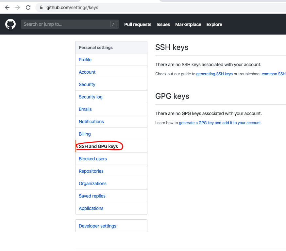Screen dimensions: 286x251
Task: Focus the 'Search or jump to' field
Action: (70, 24)
